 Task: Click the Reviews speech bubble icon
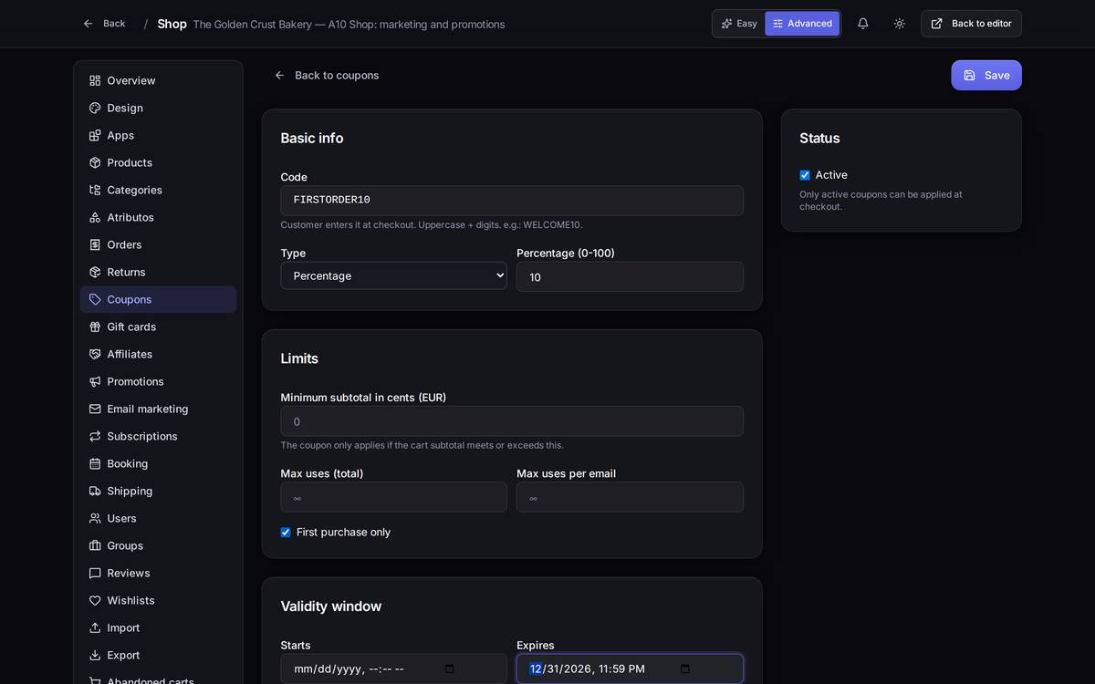click(95, 573)
